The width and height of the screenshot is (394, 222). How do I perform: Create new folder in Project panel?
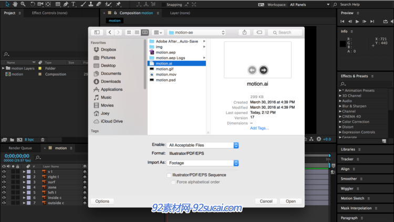12,140
